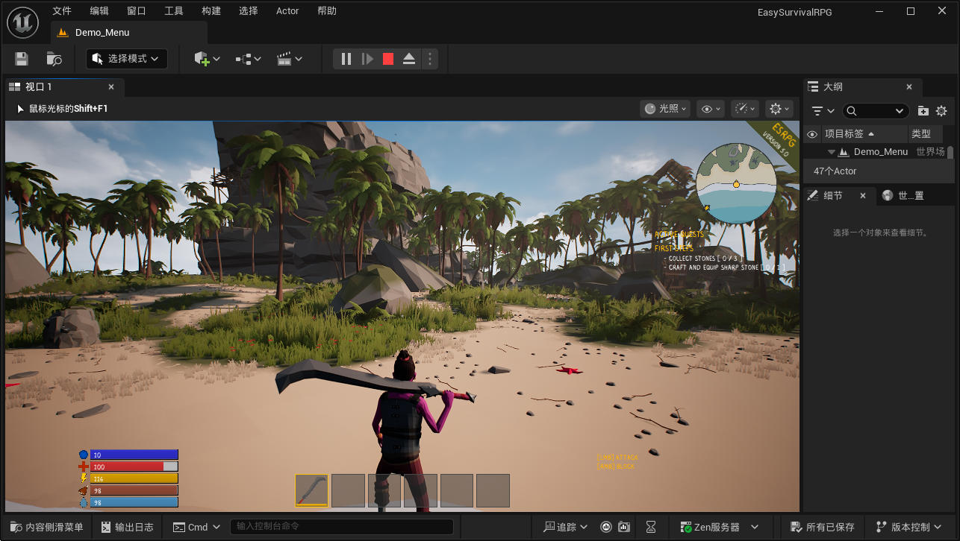Click the console command input field
This screenshot has width=960, height=541.
coord(342,527)
